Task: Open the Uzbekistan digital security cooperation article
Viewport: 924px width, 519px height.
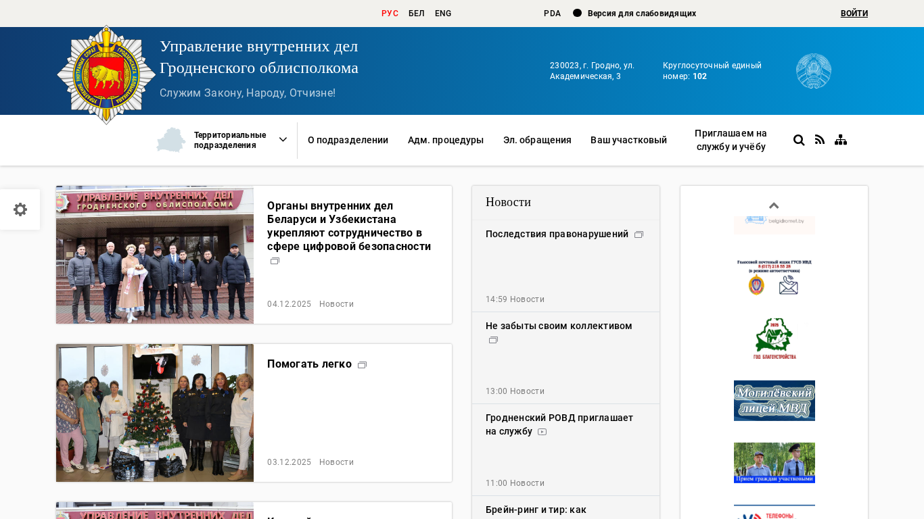Action: (x=349, y=226)
